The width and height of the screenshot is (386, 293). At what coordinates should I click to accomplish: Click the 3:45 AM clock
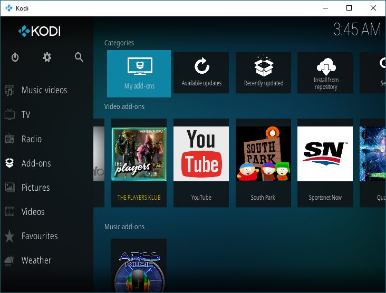pos(357,30)
